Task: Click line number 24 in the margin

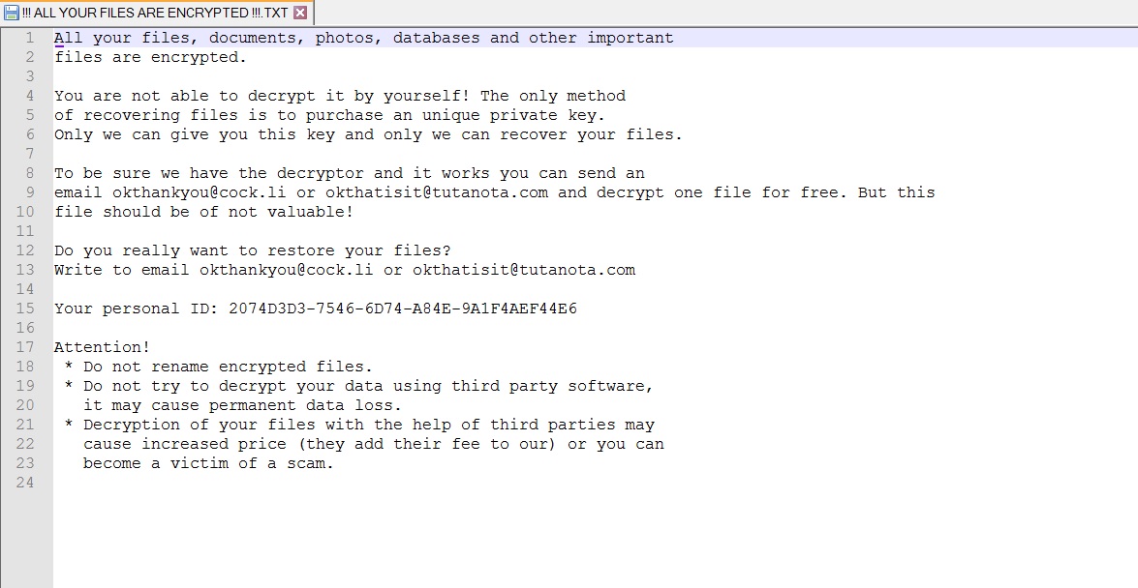Action: (x=26, y=483)
